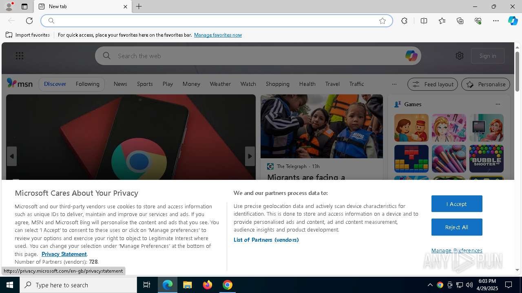Click the browser back arrow
This screenshot has width=522, height=293.
(11, 21)
